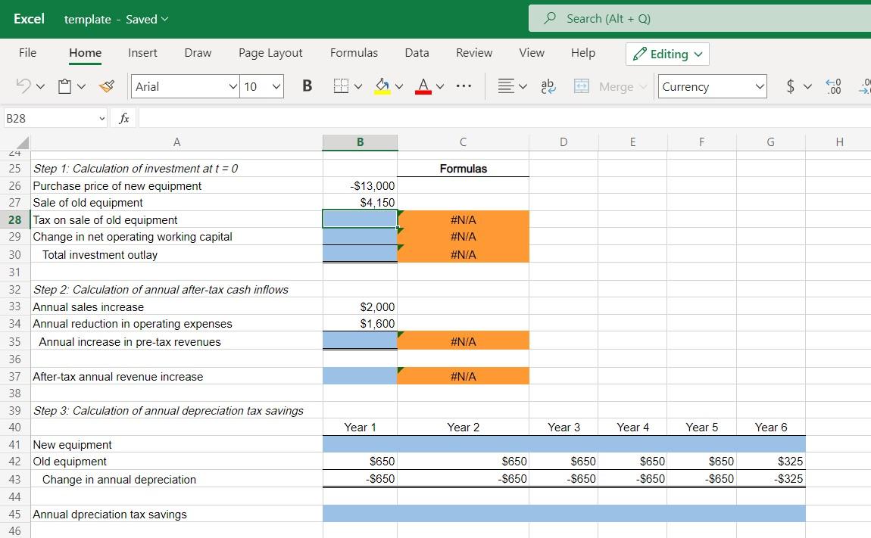Viewport: 871px width, 538px height.
Task: Click the Editing mode button
Action: coord(667,54)
